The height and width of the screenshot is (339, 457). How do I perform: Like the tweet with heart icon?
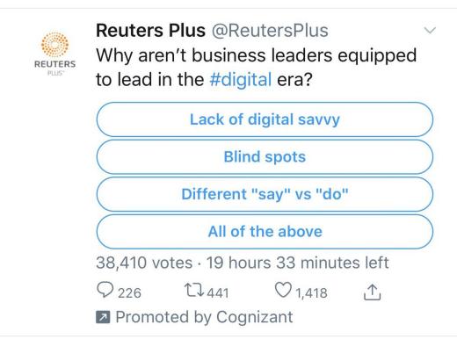(x=283, y=290)
